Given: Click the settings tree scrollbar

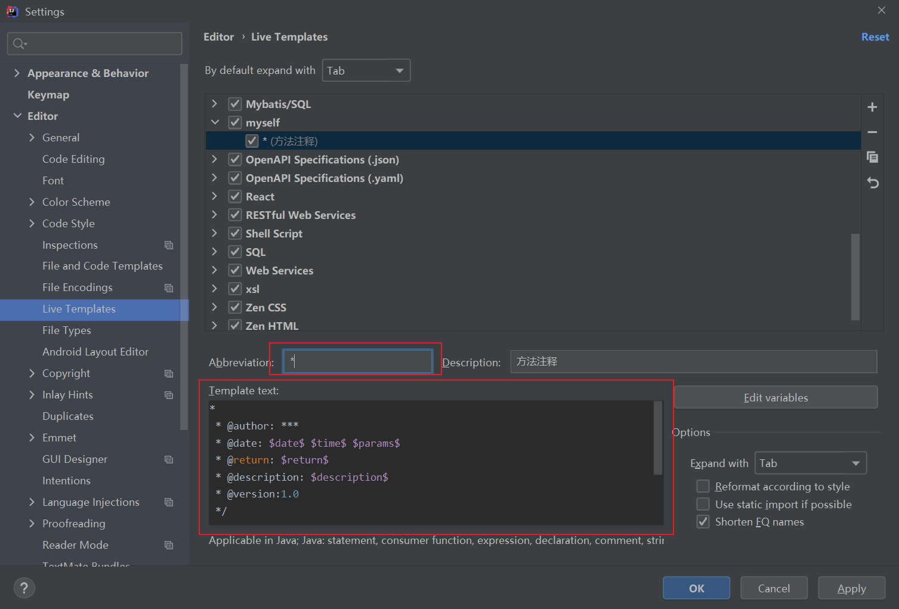Looking at the screenshot, I should click(x=184, y=246).
